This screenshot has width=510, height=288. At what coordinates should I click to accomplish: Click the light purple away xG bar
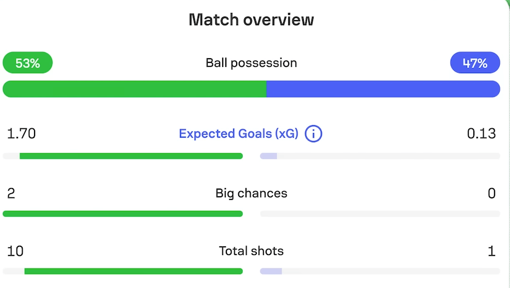pyautogui.click(x=269, y=156)
